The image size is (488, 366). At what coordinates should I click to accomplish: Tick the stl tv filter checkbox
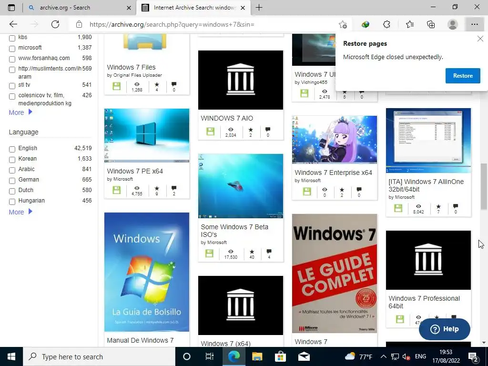click(12, 86)
